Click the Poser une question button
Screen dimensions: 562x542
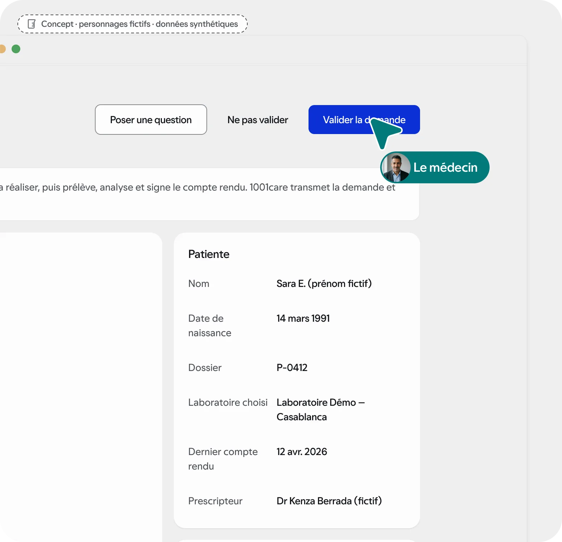point(151,120)
